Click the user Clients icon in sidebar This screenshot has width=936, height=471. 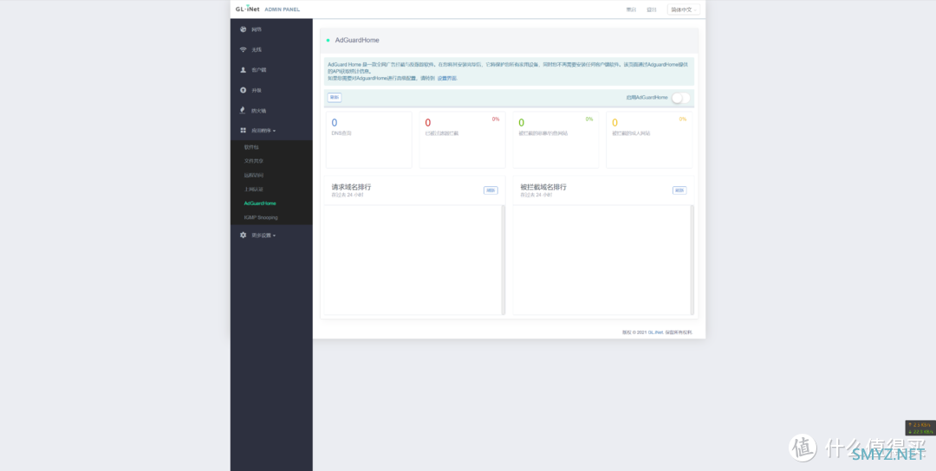243,70
